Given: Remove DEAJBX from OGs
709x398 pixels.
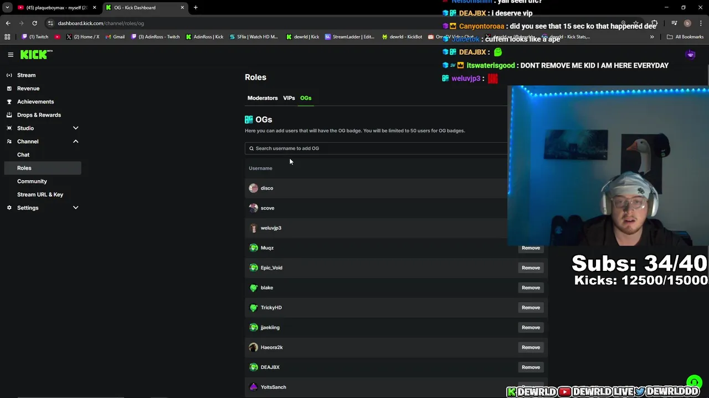Looking at the screenshot, I should [531, 367].
